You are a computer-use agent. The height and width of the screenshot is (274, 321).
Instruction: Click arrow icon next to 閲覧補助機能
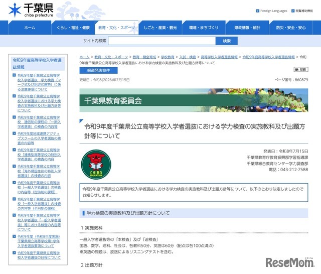click(293, 11)
